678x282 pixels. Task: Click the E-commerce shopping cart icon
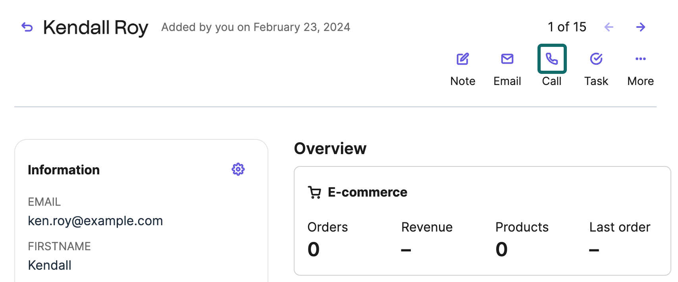tap(314, 193)
